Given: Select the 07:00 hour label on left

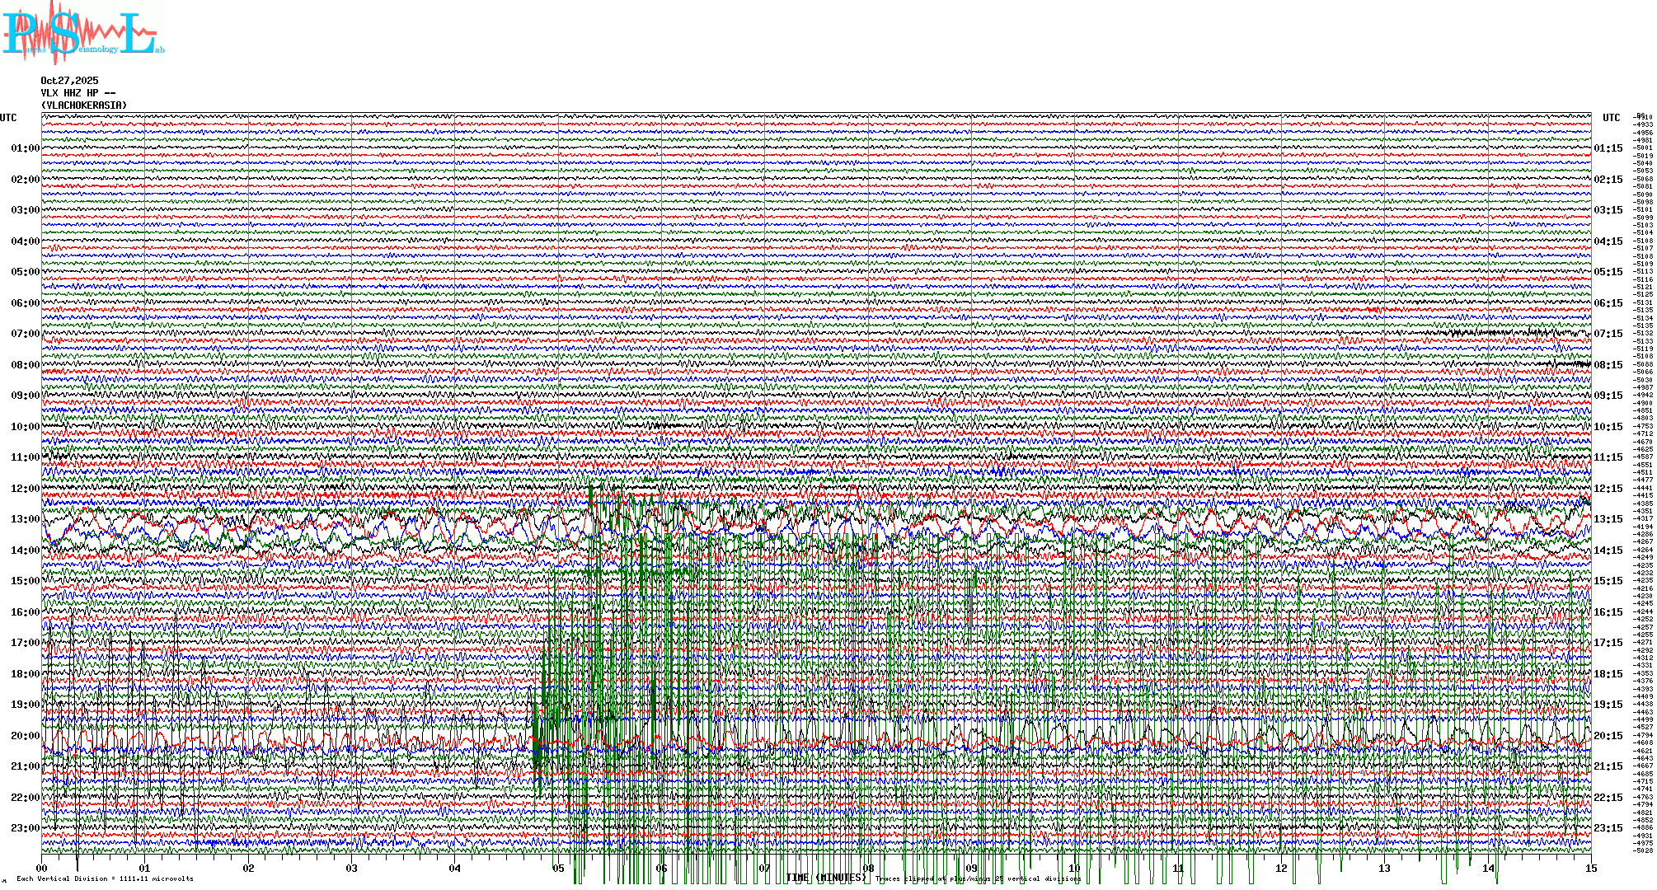Looking at the screenshot, I should point(25,334).
